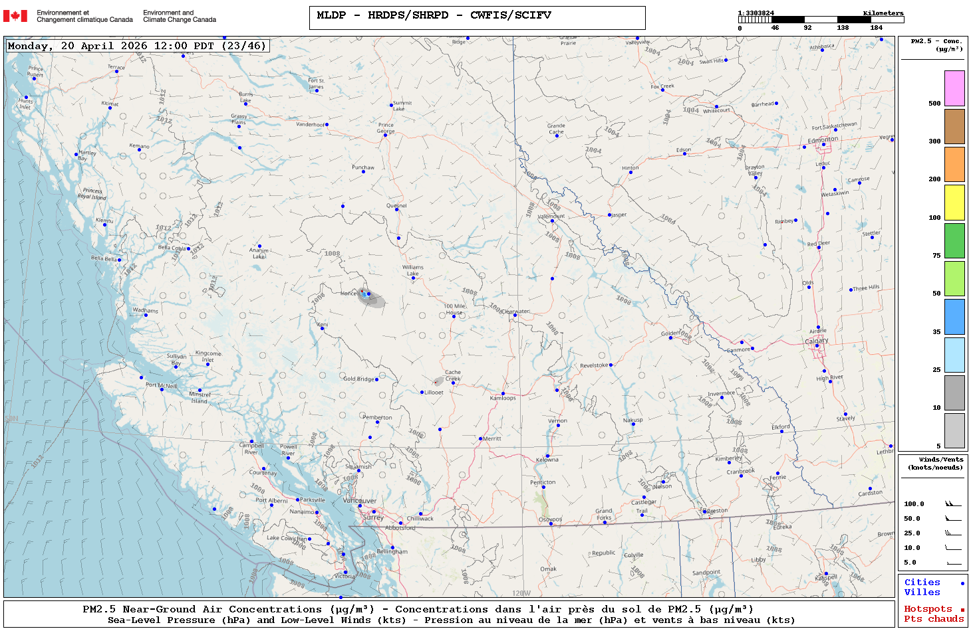
Task: Select the Edmonton city label
Action: pos(823,140)
